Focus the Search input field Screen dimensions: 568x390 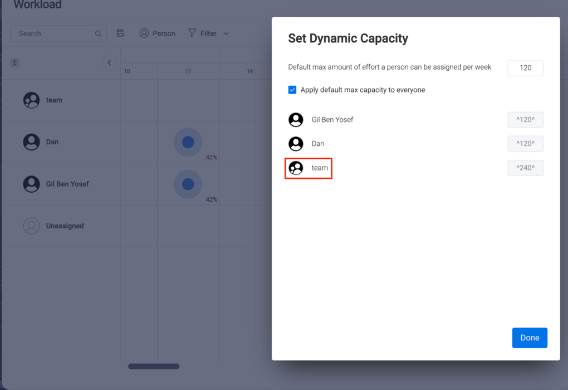click(x=58, y=33)
